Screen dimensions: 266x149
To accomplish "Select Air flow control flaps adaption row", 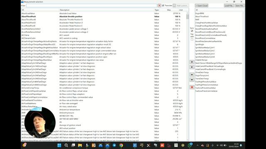I will [x=103, y=94].
